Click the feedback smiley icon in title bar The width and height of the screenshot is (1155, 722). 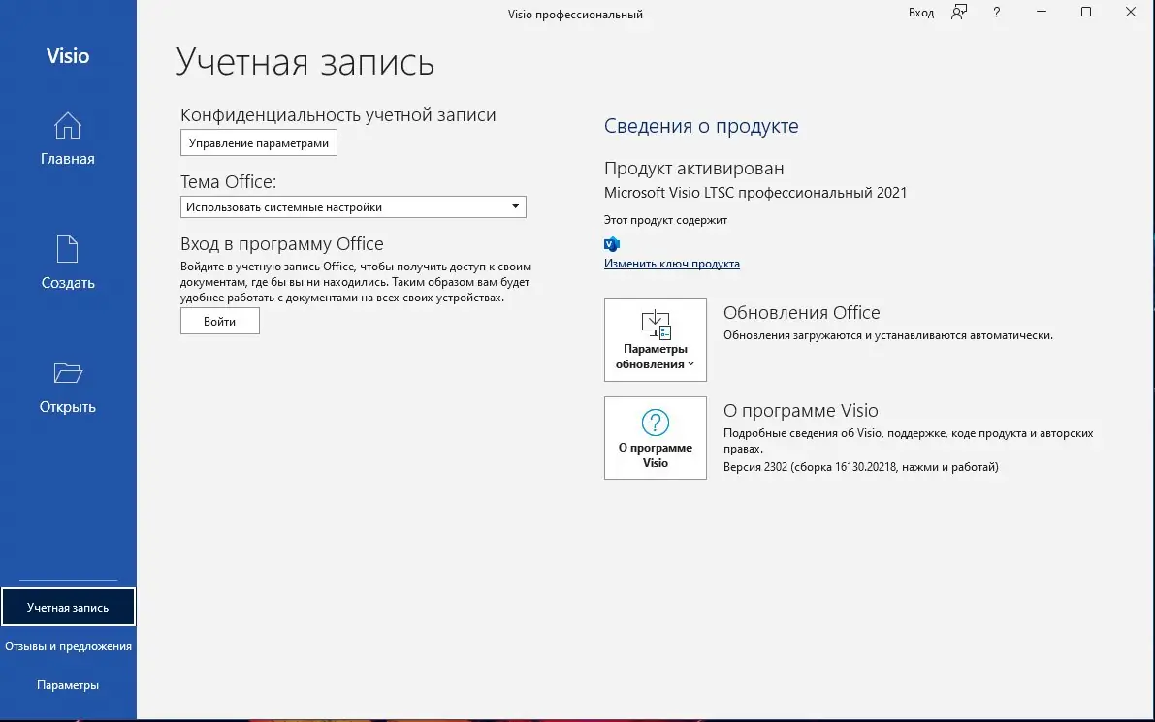[x=958, y=13]
